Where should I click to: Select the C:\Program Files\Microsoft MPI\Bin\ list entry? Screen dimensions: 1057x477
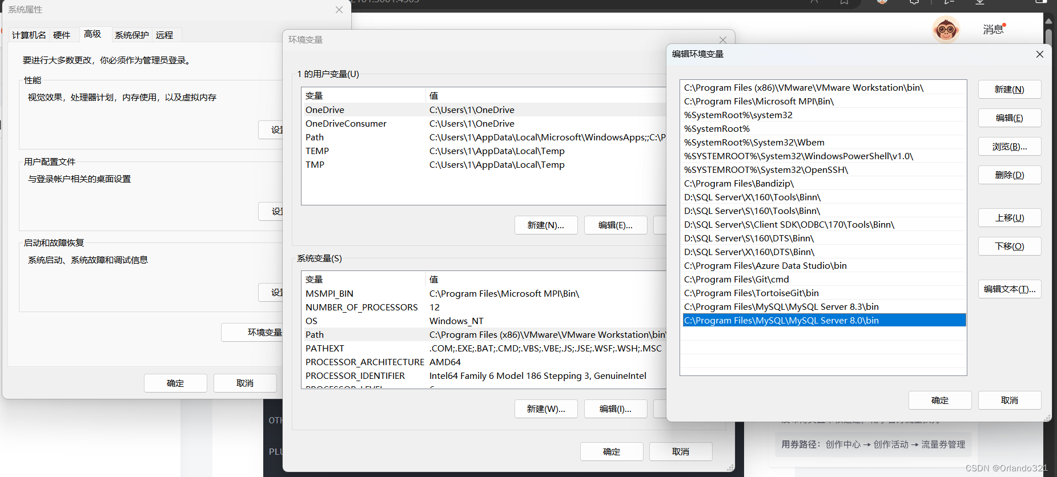point(823,101)
